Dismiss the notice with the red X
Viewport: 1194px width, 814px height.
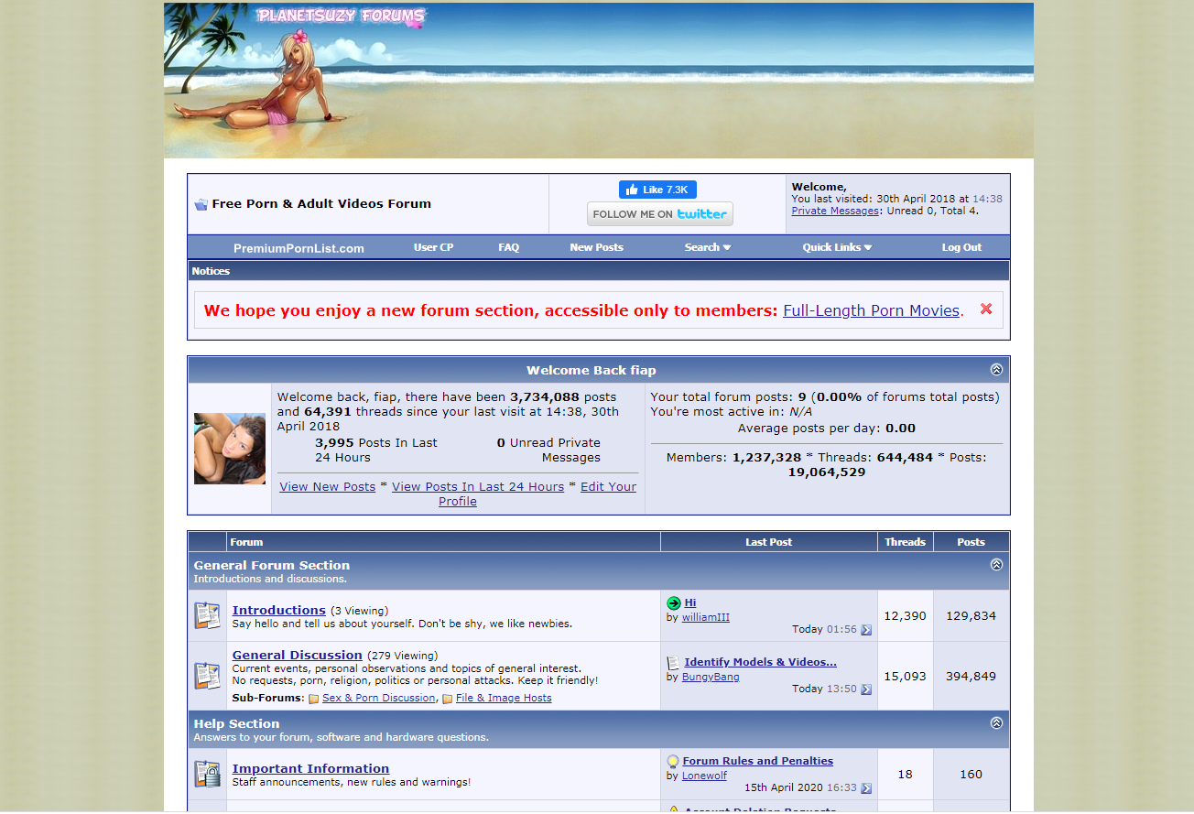coord(986,309)
